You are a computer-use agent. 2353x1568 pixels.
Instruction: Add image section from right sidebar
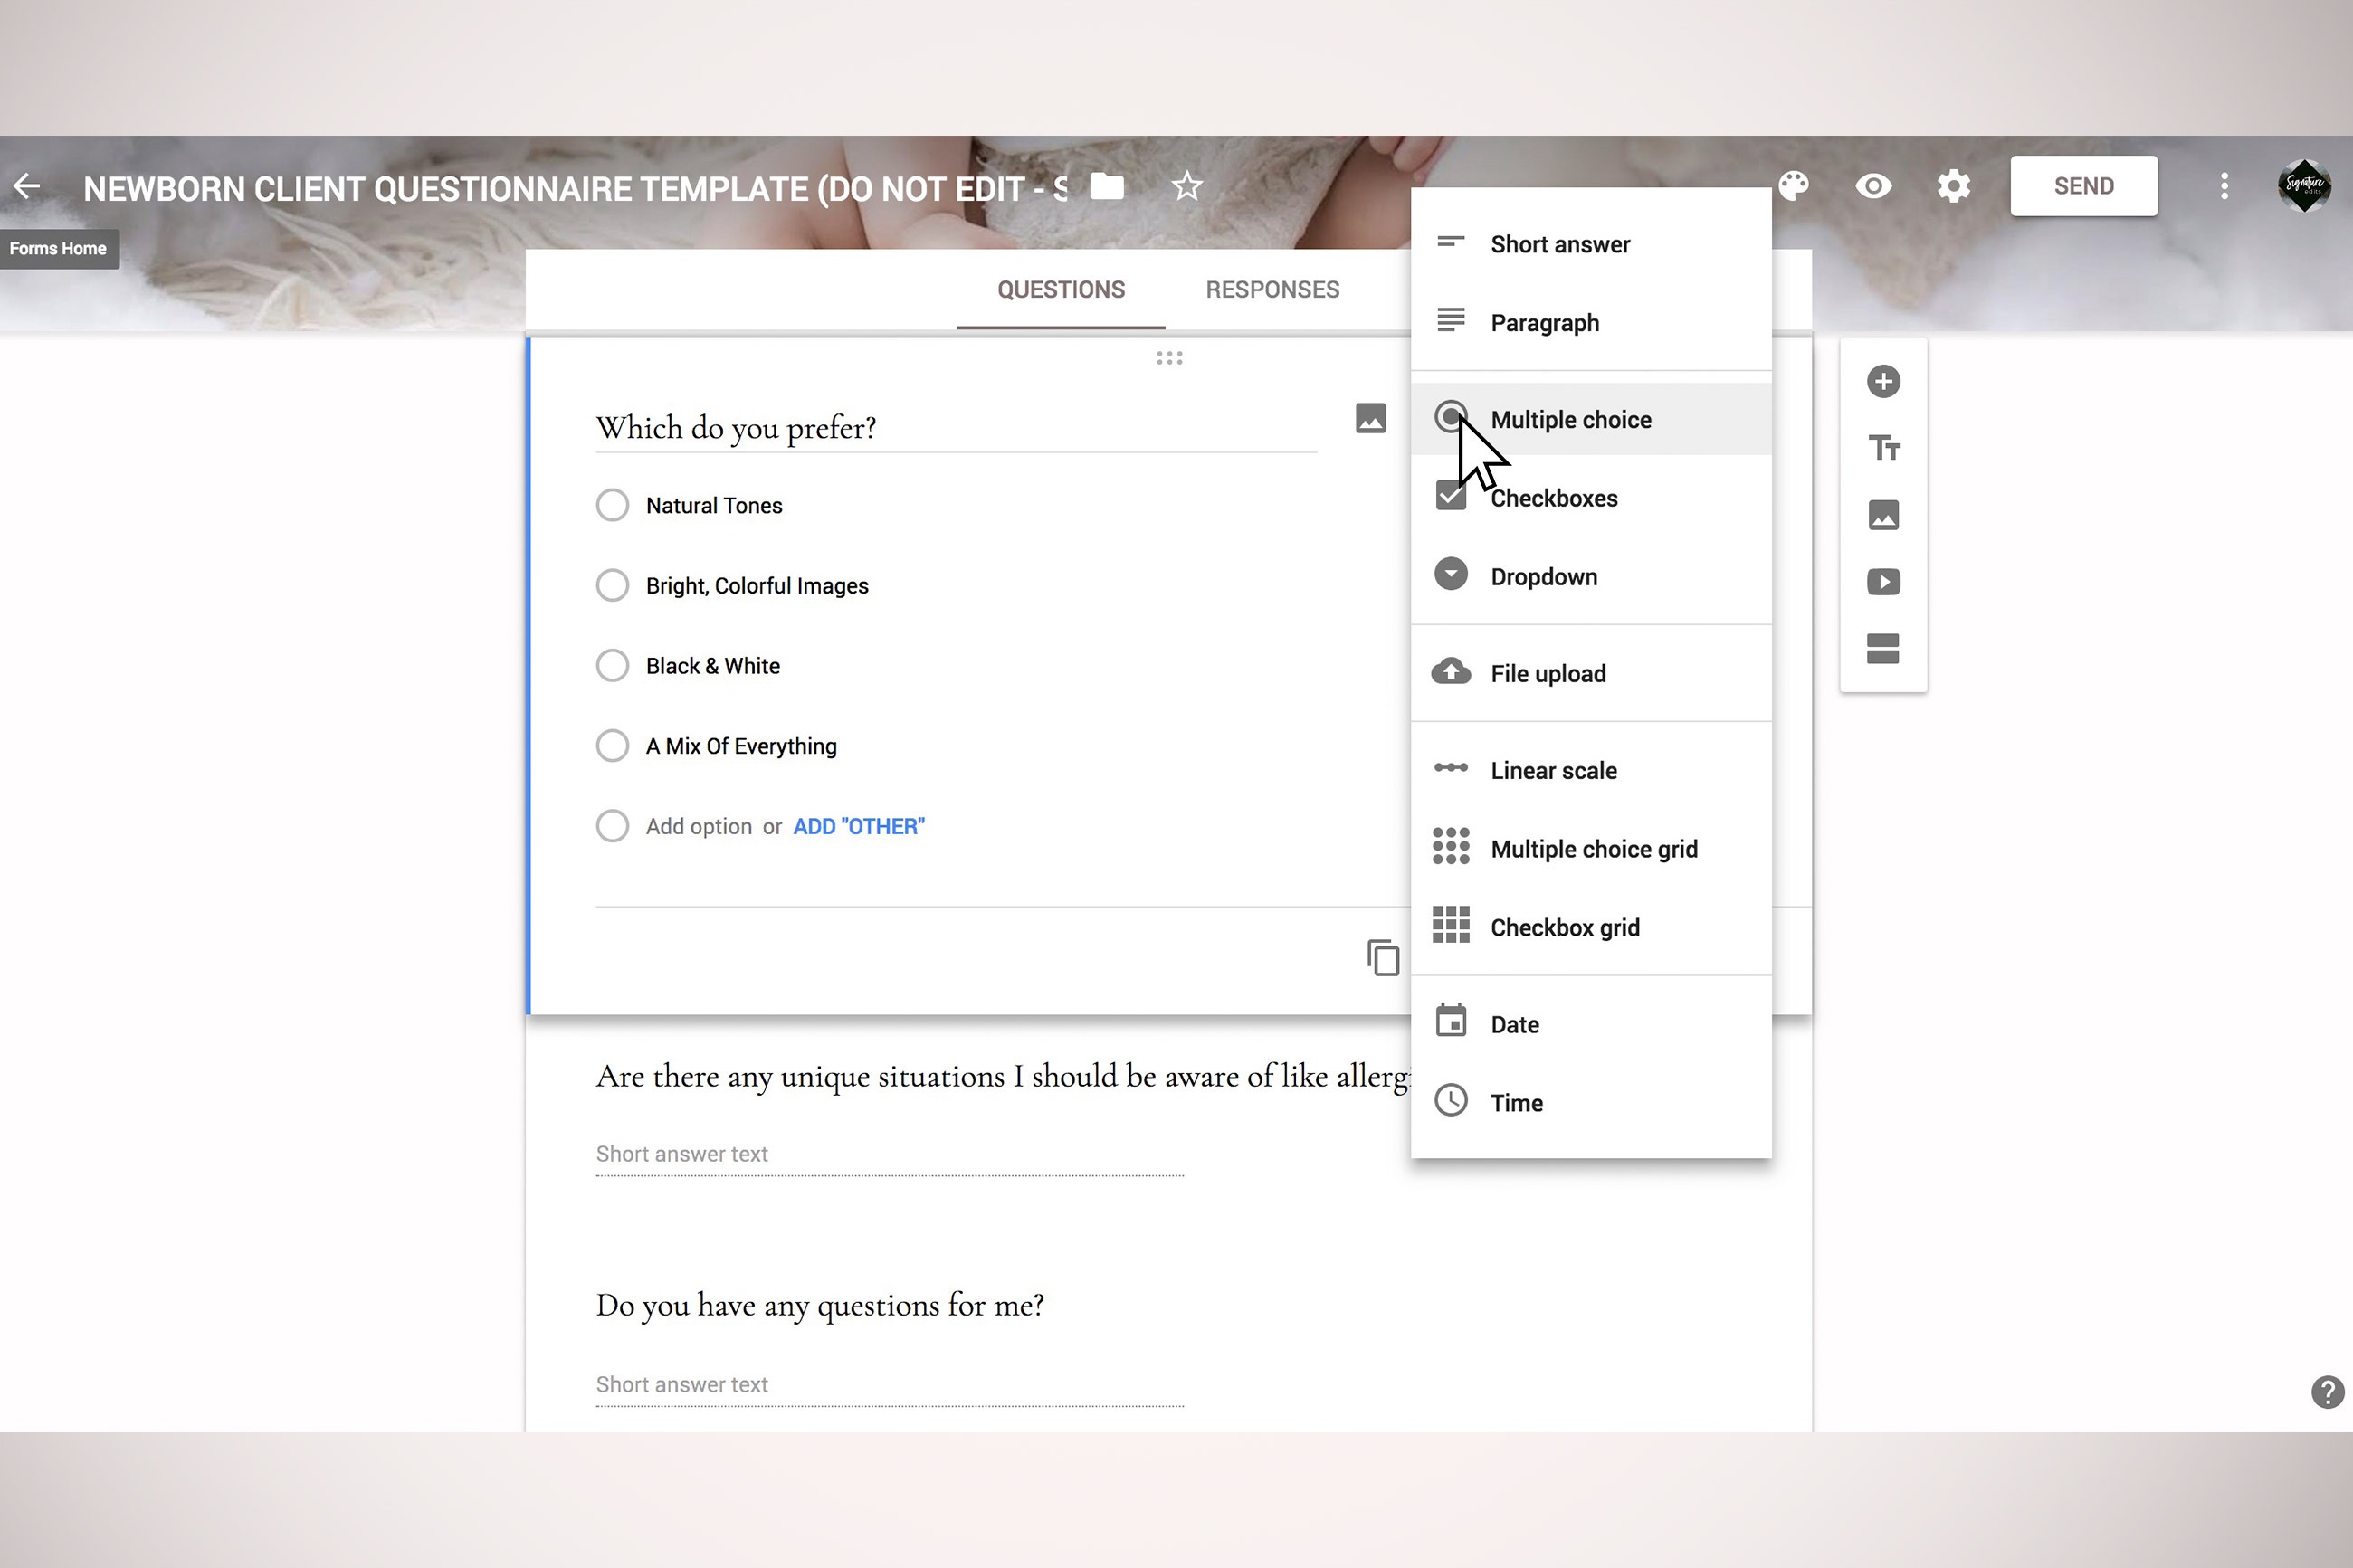pos(1883,515)
